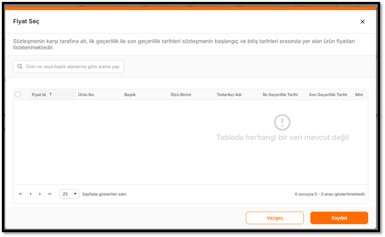
Task: Click the search magnifier icon
Action: 20,67
